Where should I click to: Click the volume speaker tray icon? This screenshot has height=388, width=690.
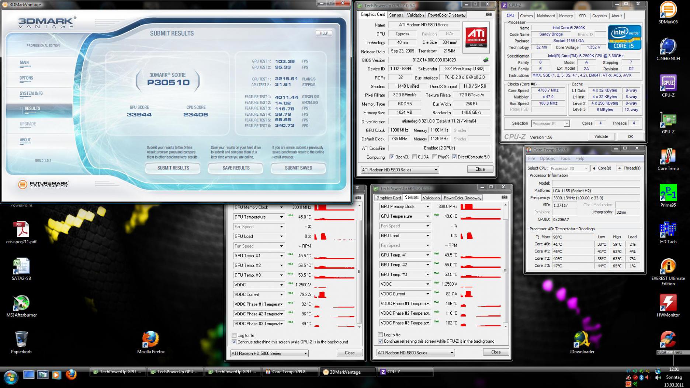pos(658,377)
